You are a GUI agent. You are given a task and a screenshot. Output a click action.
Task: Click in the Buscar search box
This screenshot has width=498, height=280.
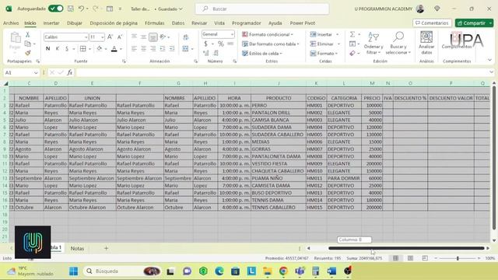[262, 9]
